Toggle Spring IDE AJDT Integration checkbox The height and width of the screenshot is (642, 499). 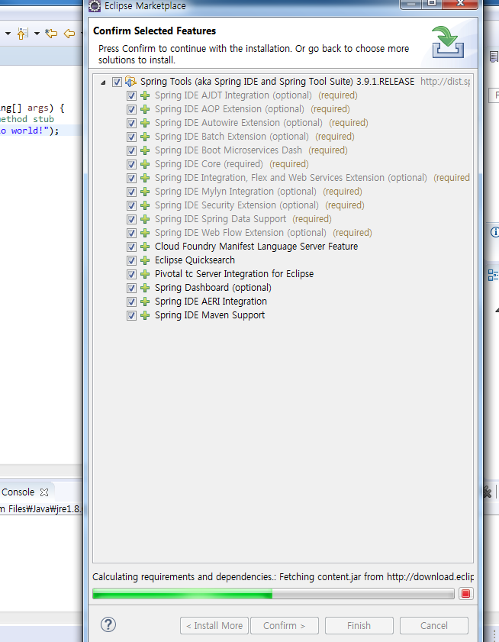(131, 96)
